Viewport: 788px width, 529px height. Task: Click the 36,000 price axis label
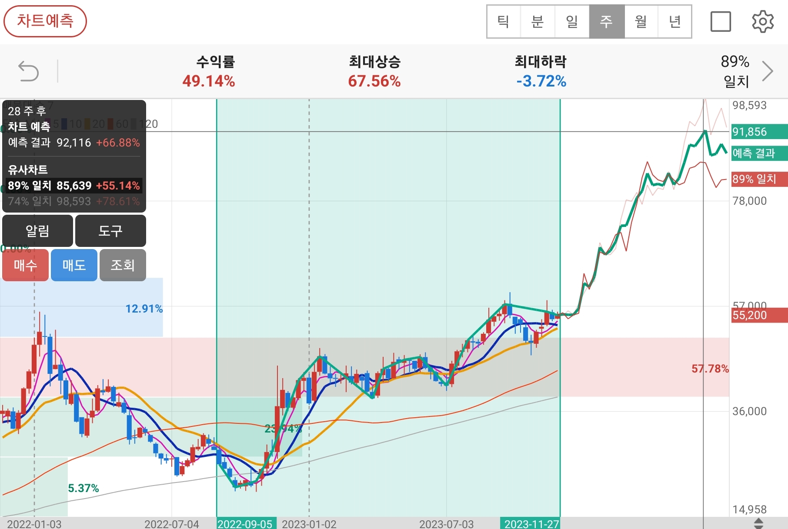tap(749, 411)
